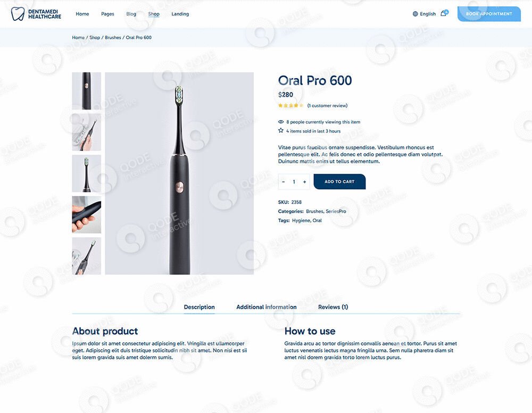
Task: Decrease quantity with the minus button
Action: 284,182
